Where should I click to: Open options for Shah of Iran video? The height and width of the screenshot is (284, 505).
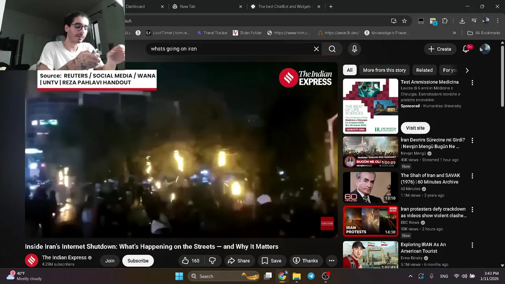pyautogui.click(x=472, y=176)
